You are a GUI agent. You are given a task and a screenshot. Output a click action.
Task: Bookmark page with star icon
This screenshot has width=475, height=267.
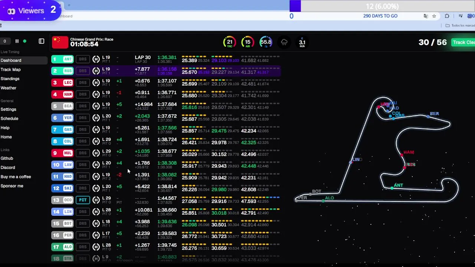(x=434, y=16)
